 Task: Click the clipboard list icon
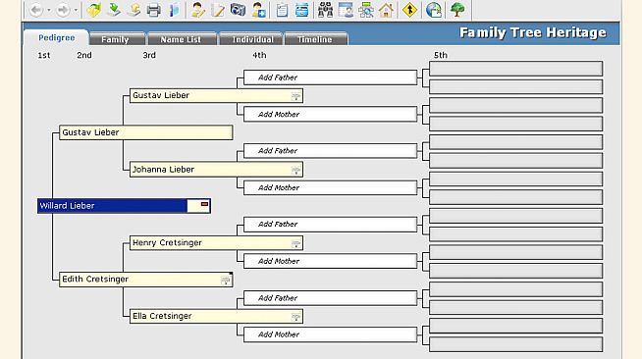(x=282, y=10)
